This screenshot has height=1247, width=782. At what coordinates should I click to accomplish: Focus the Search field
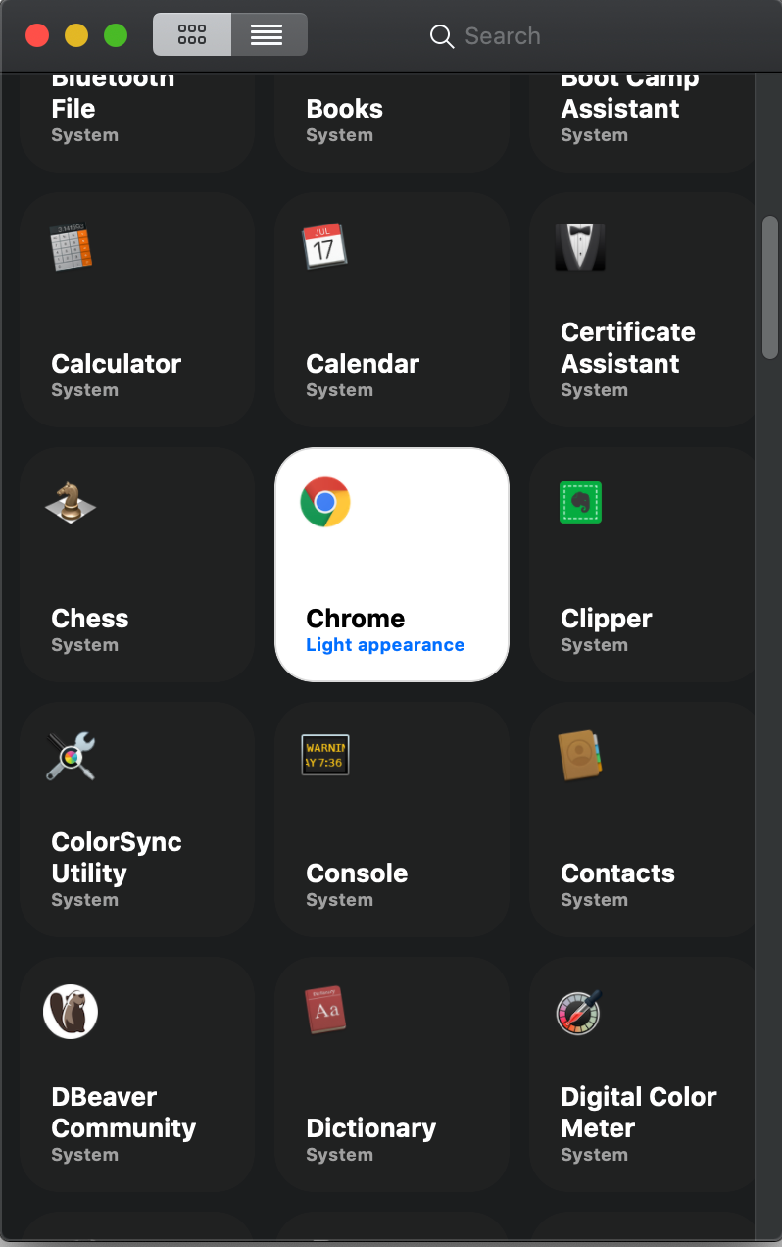503,36
